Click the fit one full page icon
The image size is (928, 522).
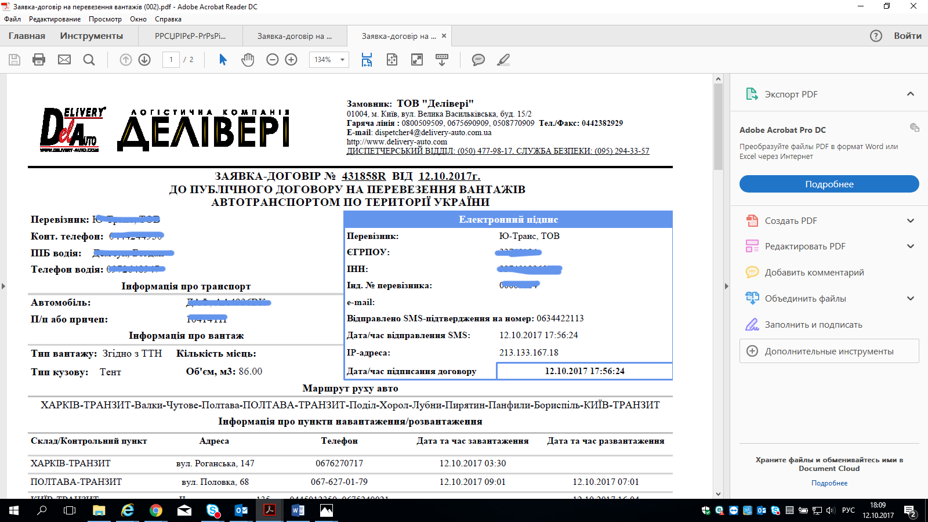pos(392,60)
